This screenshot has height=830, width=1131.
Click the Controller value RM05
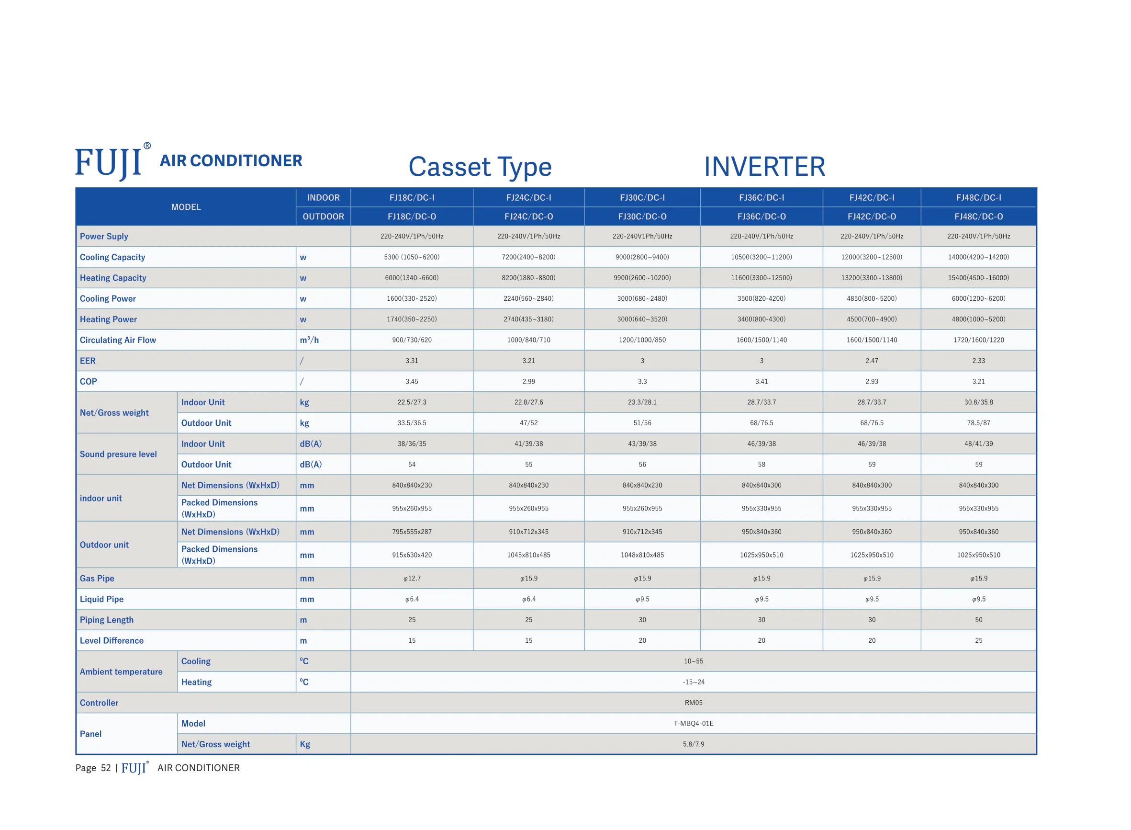pos(693,703)
